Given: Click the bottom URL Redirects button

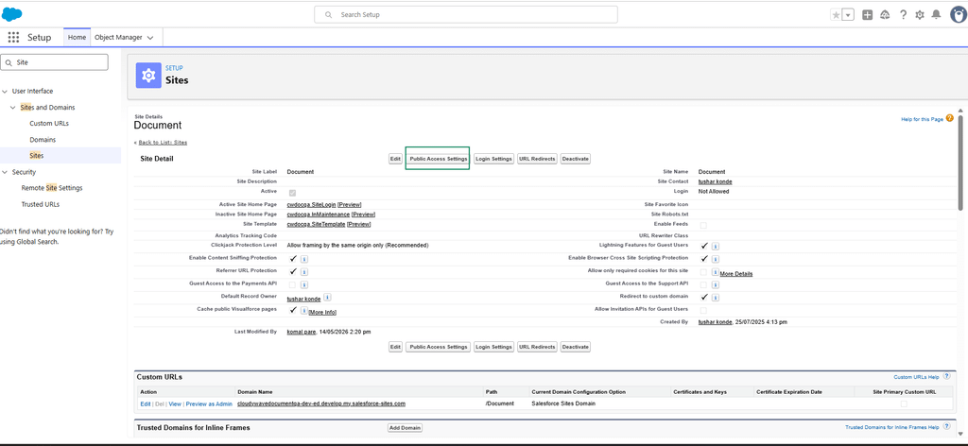Looking at the screenshot, I should pos(537,347).
